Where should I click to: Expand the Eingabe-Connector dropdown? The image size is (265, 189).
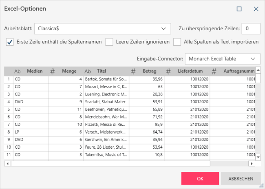(222, 59)
